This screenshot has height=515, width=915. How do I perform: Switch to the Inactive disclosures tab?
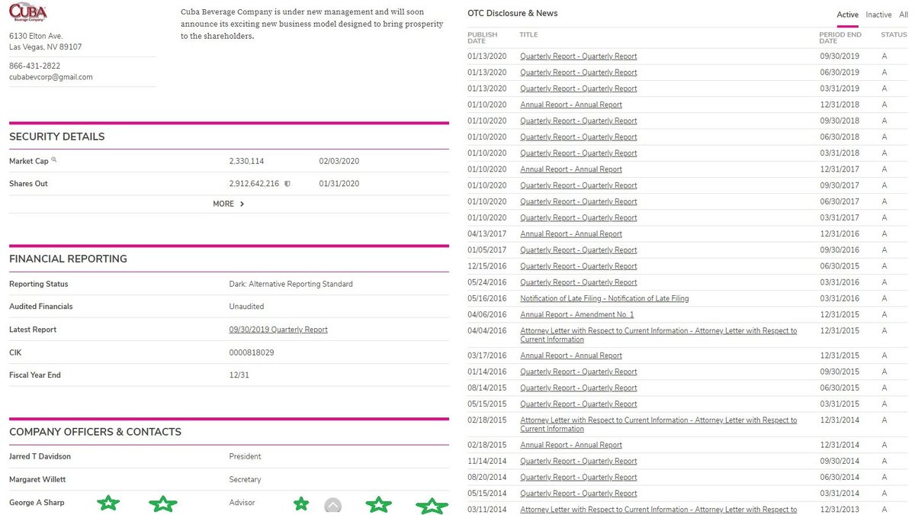click(x=878, y=14)
